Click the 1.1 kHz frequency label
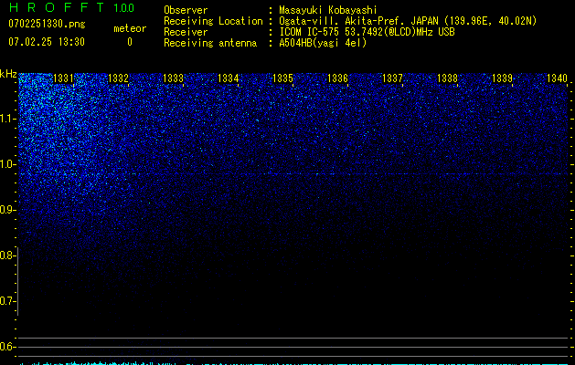Viewport: 575px width, 365px height. pyautogui.click(x=8, y=119)
